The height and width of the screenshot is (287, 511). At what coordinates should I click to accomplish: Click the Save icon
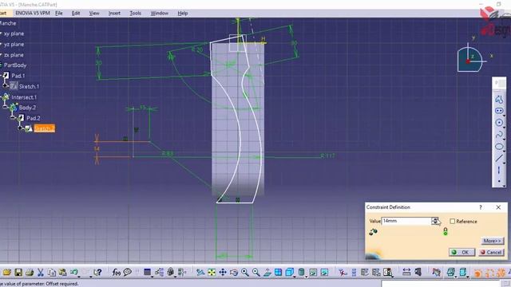point(18,272)
